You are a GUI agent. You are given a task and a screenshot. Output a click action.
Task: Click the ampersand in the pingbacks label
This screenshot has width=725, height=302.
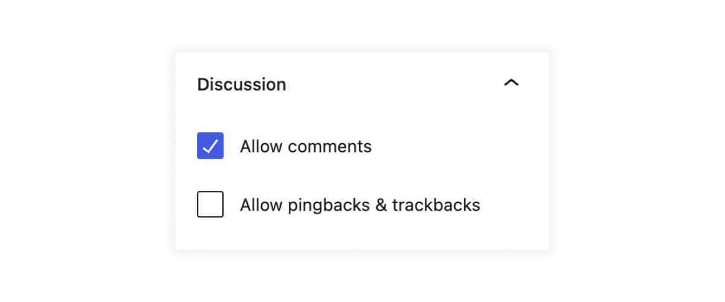click(x=381, y=205)
